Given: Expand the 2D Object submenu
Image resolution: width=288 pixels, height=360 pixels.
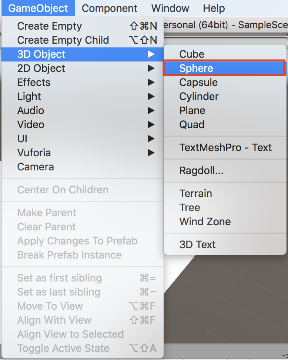Looking at the screenshot, I should coord(41,68).
